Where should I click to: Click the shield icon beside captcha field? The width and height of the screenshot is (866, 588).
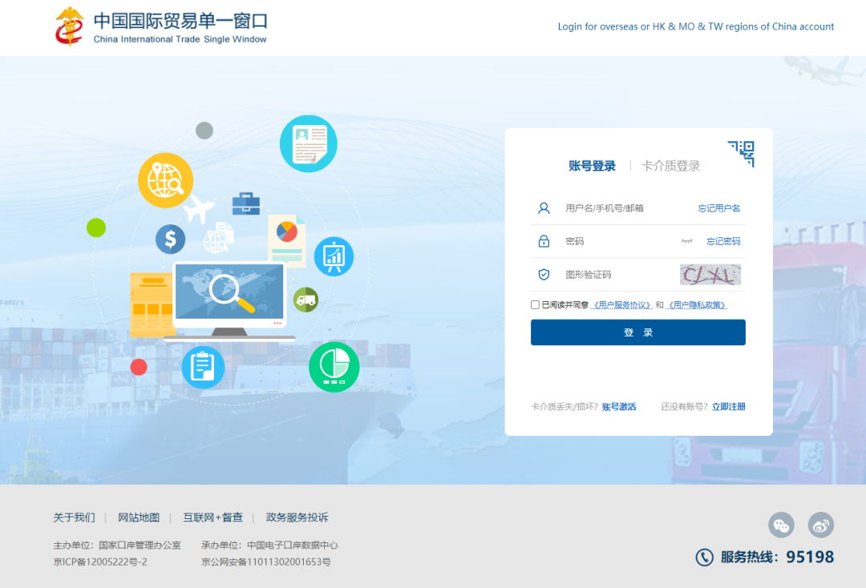(x=544, y=275)
